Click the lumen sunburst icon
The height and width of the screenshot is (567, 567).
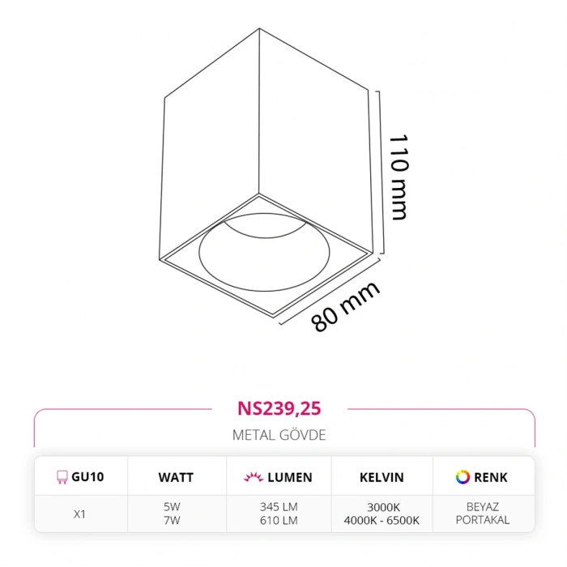[252, 477]
